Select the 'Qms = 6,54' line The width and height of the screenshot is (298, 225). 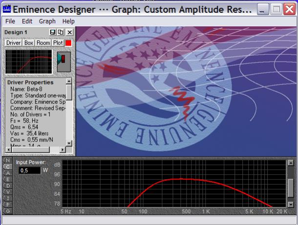point(24,127)
